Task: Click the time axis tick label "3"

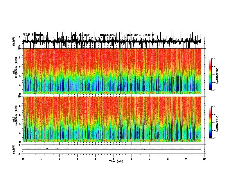Action: coord(77,159)
